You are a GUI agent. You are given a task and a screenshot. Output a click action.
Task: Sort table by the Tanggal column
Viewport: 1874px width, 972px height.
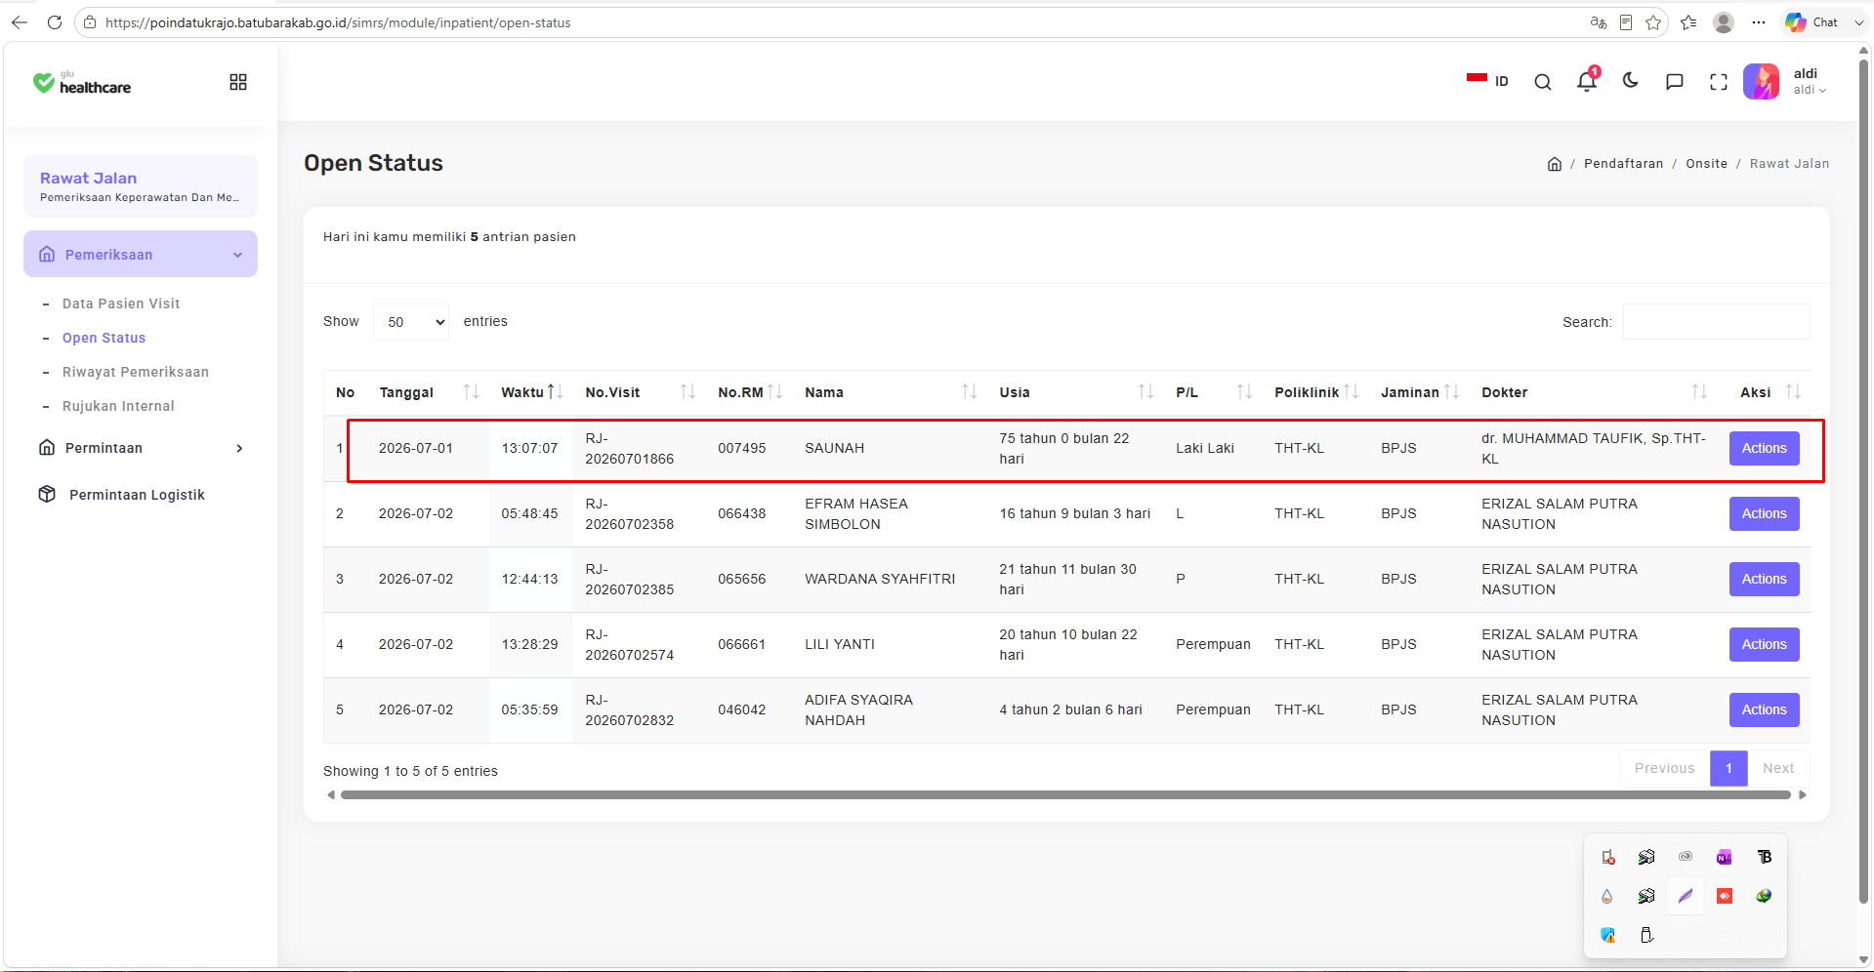[x=429, y=392]
